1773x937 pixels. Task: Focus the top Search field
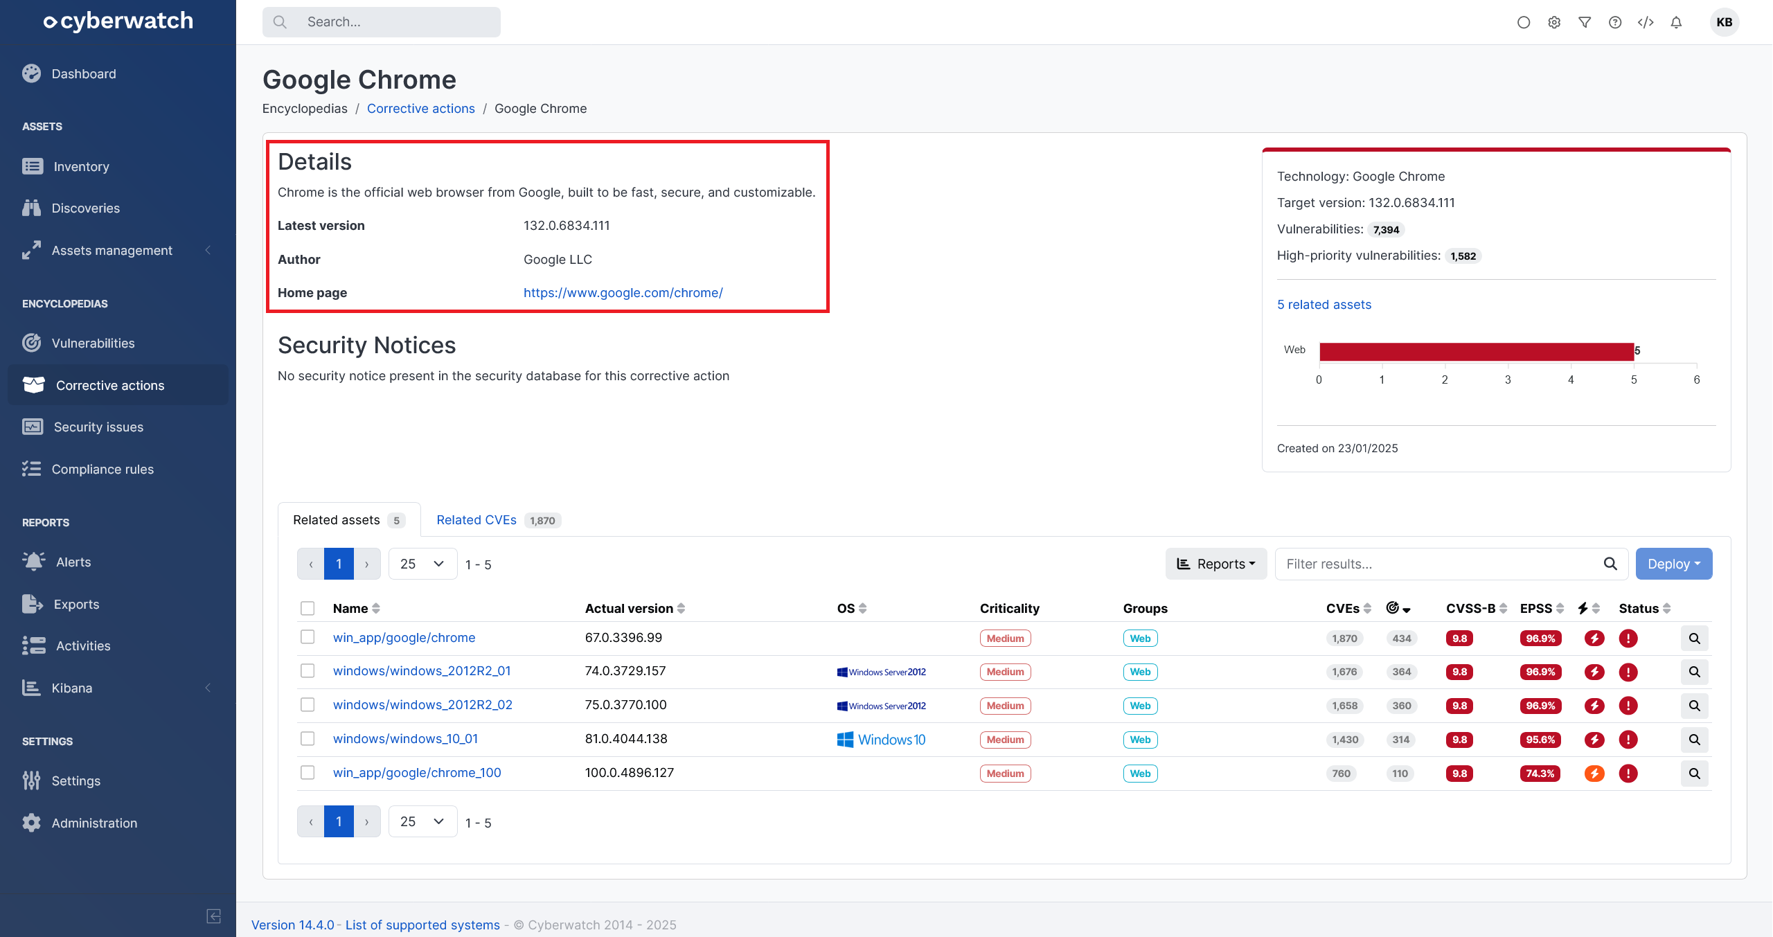[x=381, y=22]
